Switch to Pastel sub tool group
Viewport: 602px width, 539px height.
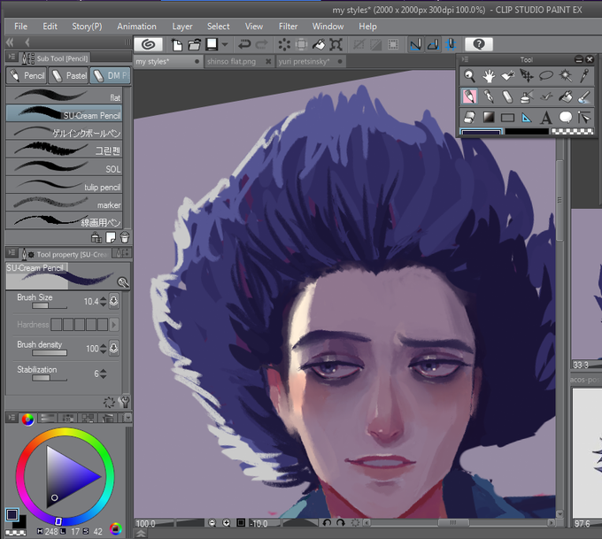tap(69, 75)
